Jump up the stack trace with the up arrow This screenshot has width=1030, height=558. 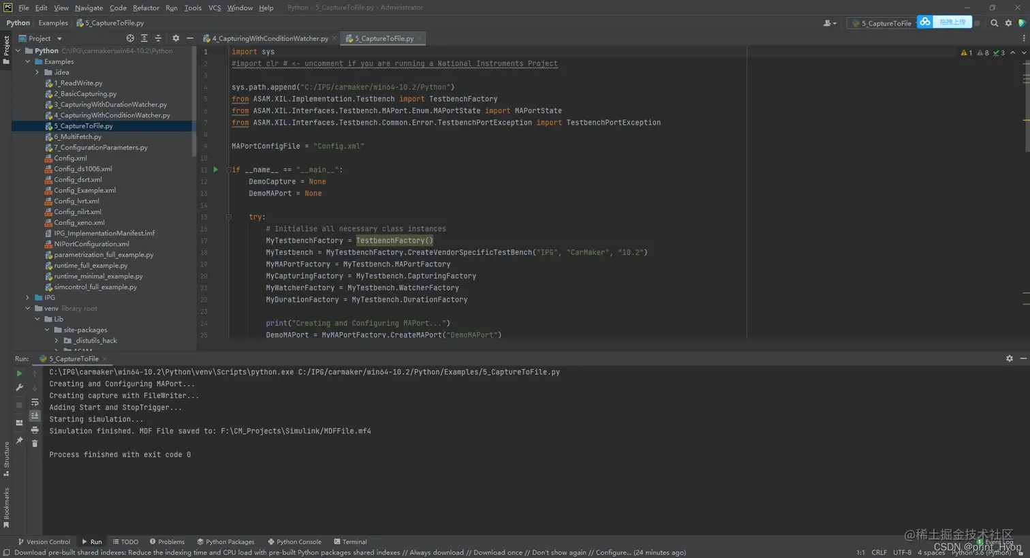[35, 373]
